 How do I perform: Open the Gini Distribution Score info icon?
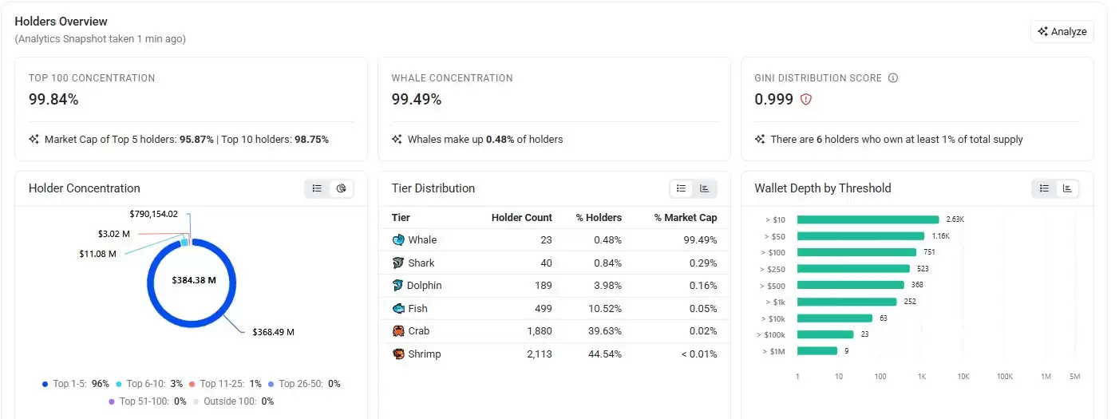coord(893,78)
